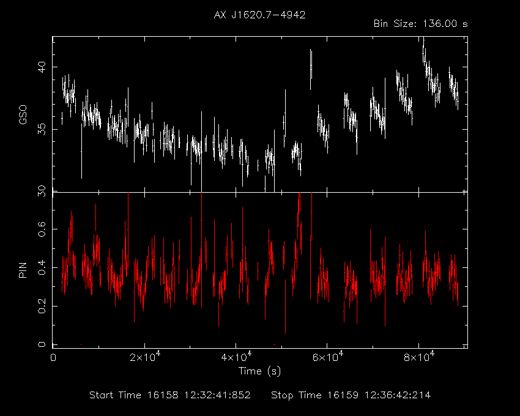520x416 pixels.
Task: Click the GSO y-axis label
Action: [23, 115]
